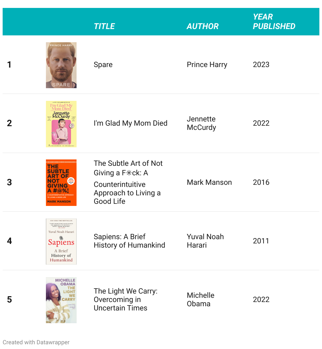Click author Yuval Noah Harari
Screen dimensions: 322x349
pyautogui.click(x=205, y=241)
